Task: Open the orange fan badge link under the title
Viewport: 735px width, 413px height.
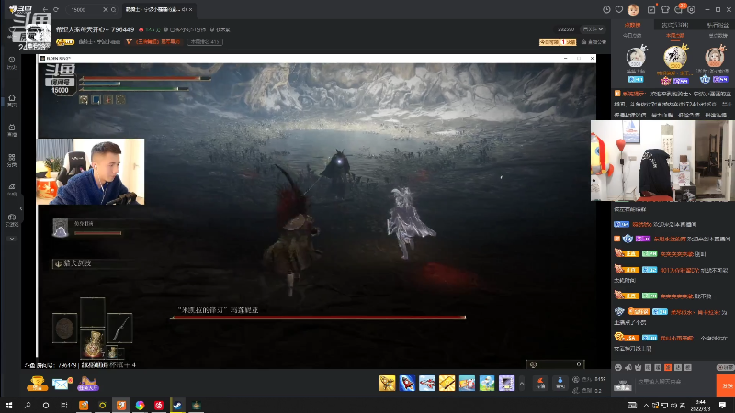Action: 154,41
